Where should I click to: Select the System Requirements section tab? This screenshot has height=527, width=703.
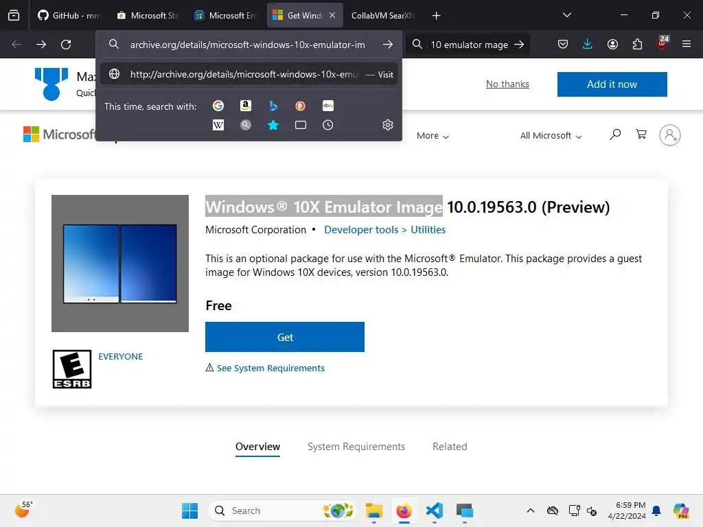pos(356,446)
